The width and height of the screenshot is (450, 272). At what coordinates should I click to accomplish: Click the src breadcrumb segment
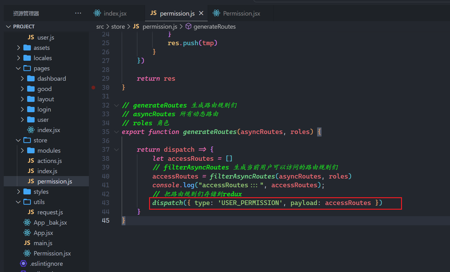(100, 27)
